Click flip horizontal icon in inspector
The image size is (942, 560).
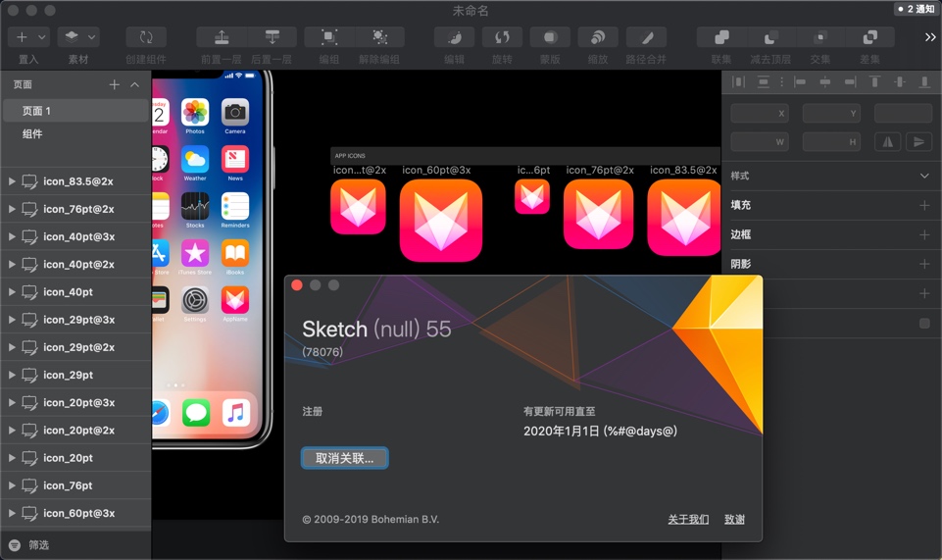pyautogui.click(x=888, y=142)
